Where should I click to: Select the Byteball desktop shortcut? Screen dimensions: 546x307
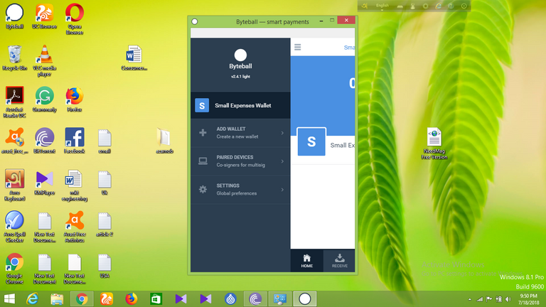[14, 16]
